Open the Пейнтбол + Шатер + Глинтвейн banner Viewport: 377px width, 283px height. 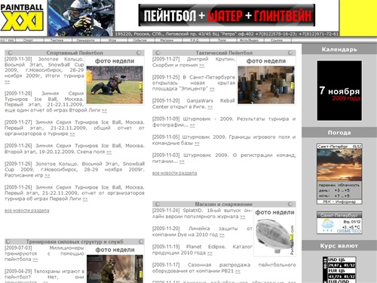point(227,15)
